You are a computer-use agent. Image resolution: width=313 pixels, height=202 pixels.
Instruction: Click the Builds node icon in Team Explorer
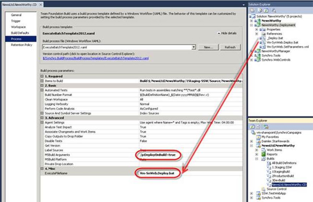click(263, 159)
